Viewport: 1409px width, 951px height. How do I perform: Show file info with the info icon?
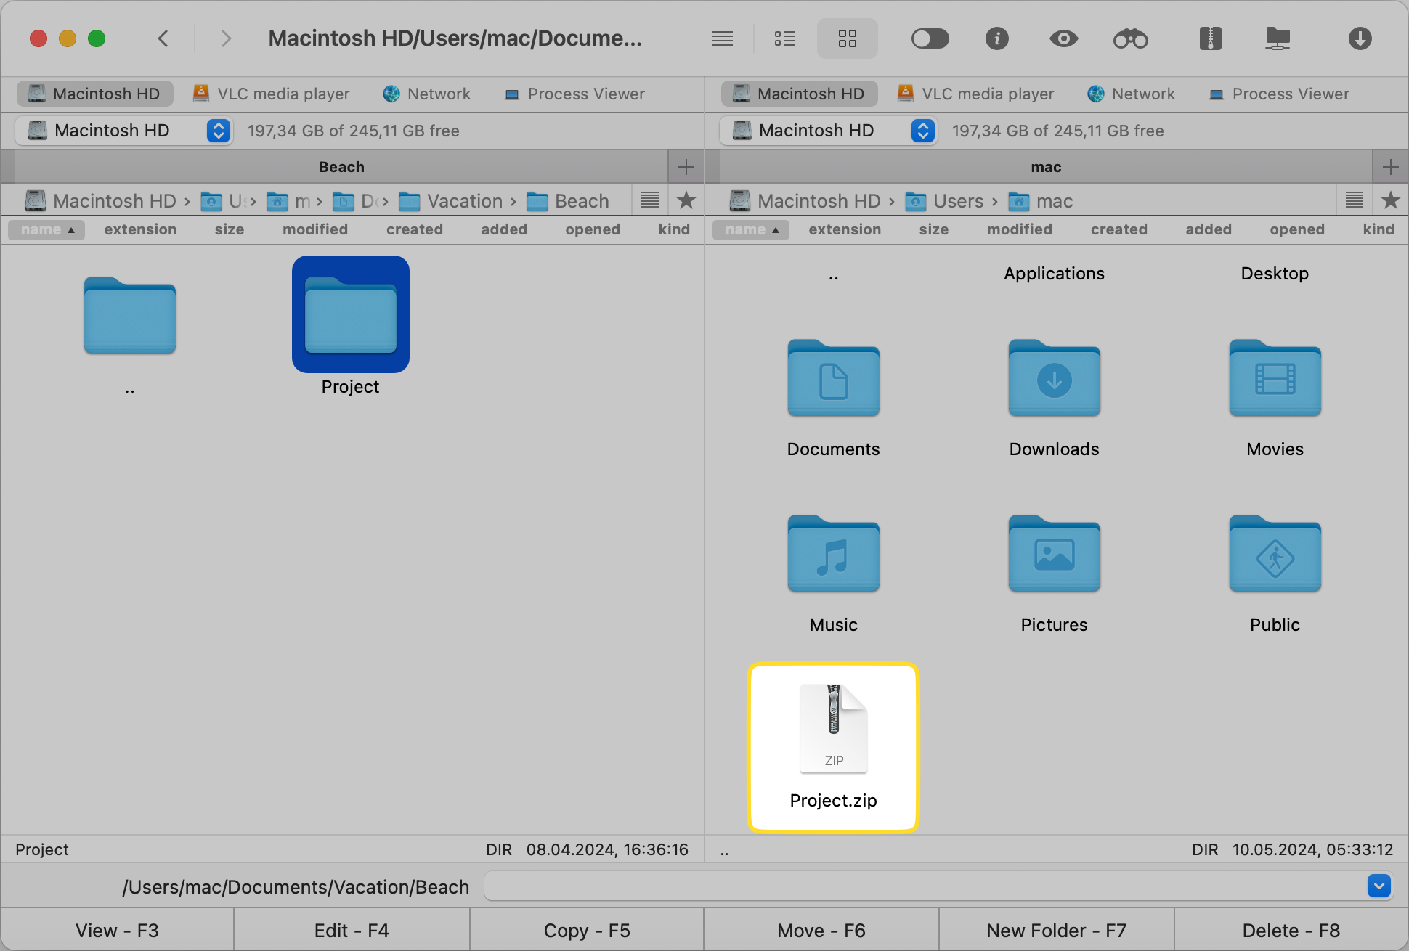(x=997, y=38)
